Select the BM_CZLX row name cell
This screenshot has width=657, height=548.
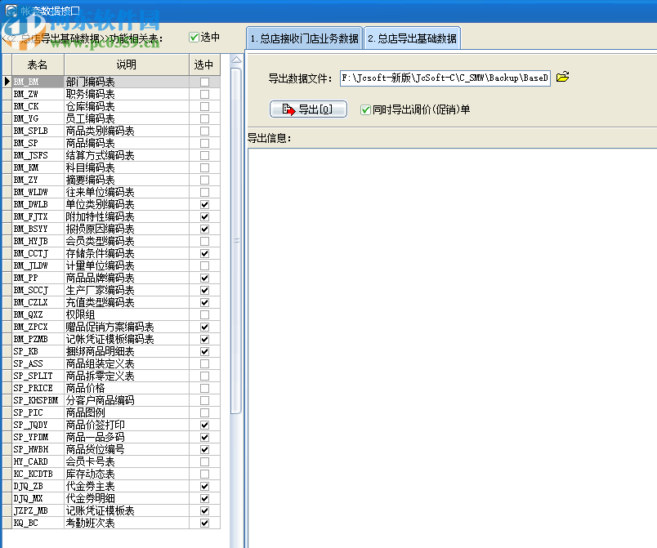[38, 302]
